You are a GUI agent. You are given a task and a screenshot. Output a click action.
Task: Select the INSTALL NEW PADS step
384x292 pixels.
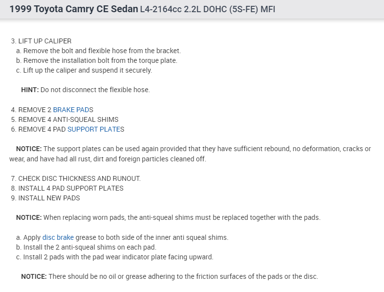49,198
